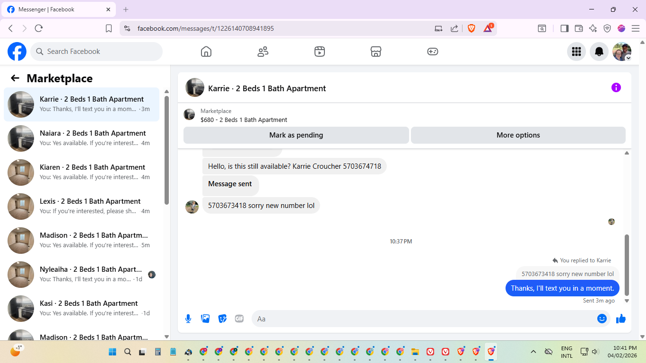Open the Facebook logo home link
The width and height of the screenshot is (646, 363).
(17, 52)
